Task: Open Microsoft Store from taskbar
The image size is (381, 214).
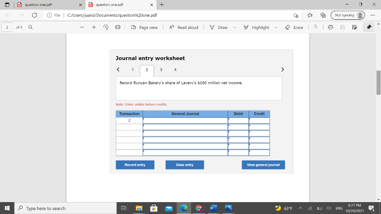Action: click(x=154, y=208)
